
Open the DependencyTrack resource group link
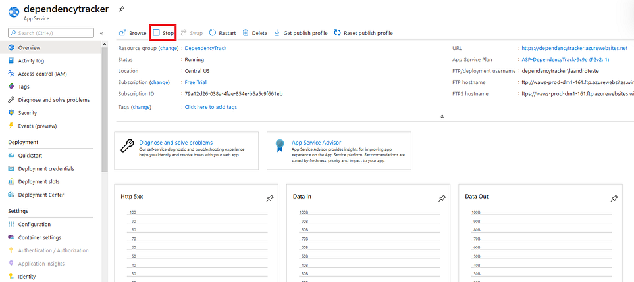click(x=205, y=48)
